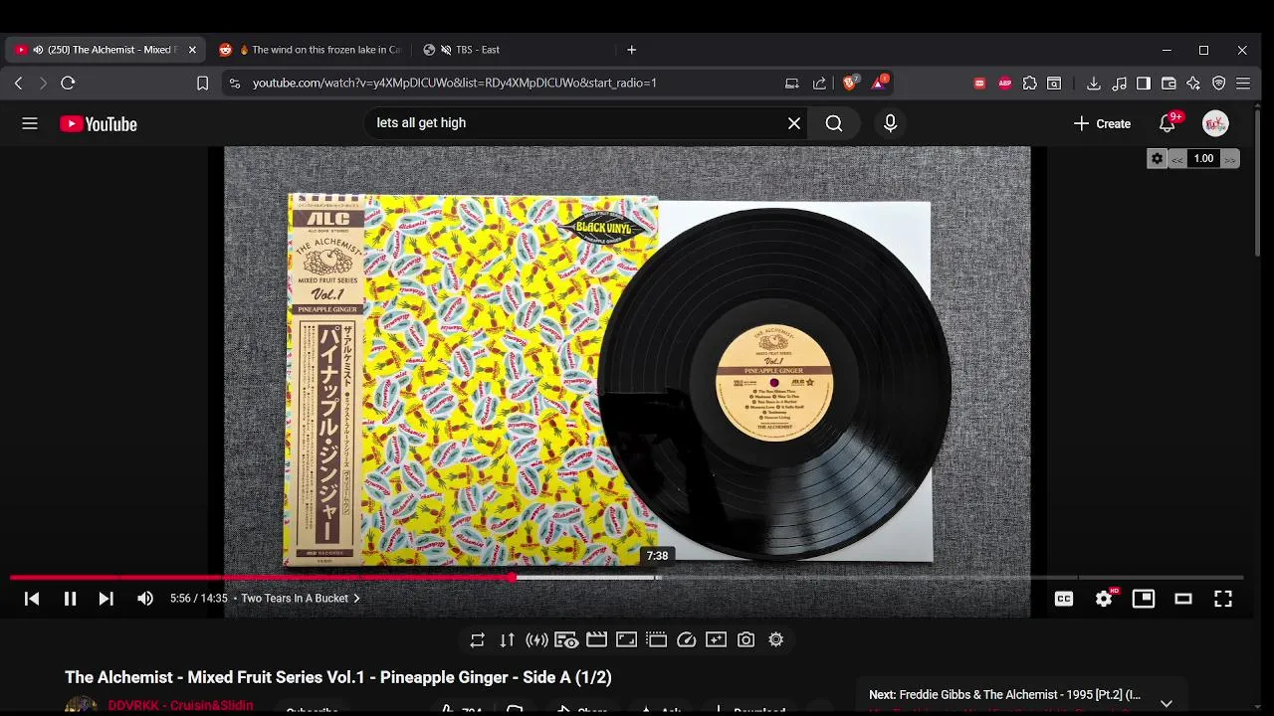Toggle the loop button below the player
Viewport: 1274px width, 716px height.
pyautogui.click(x=478, y=640)
